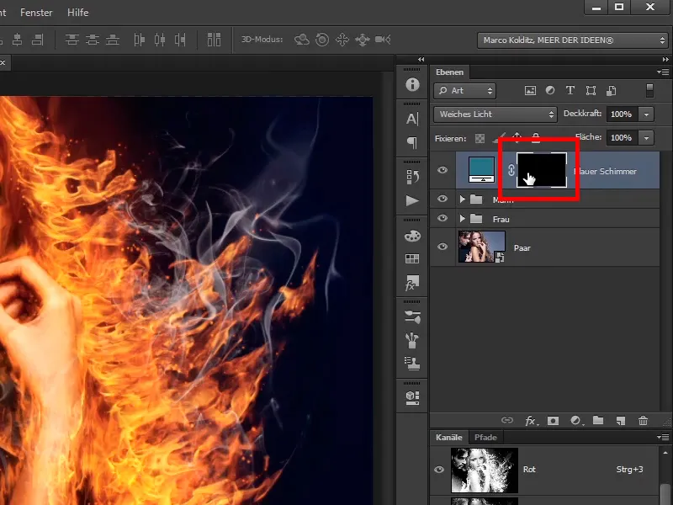
Task: Hide the Blauer Schimmer layer
Action: [x=442, y=170]
